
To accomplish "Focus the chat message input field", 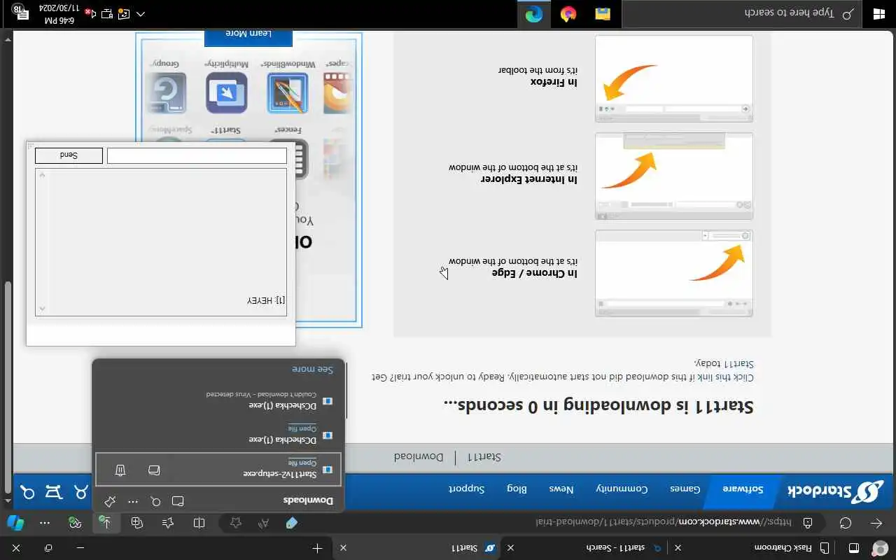I will coord(197,155).
